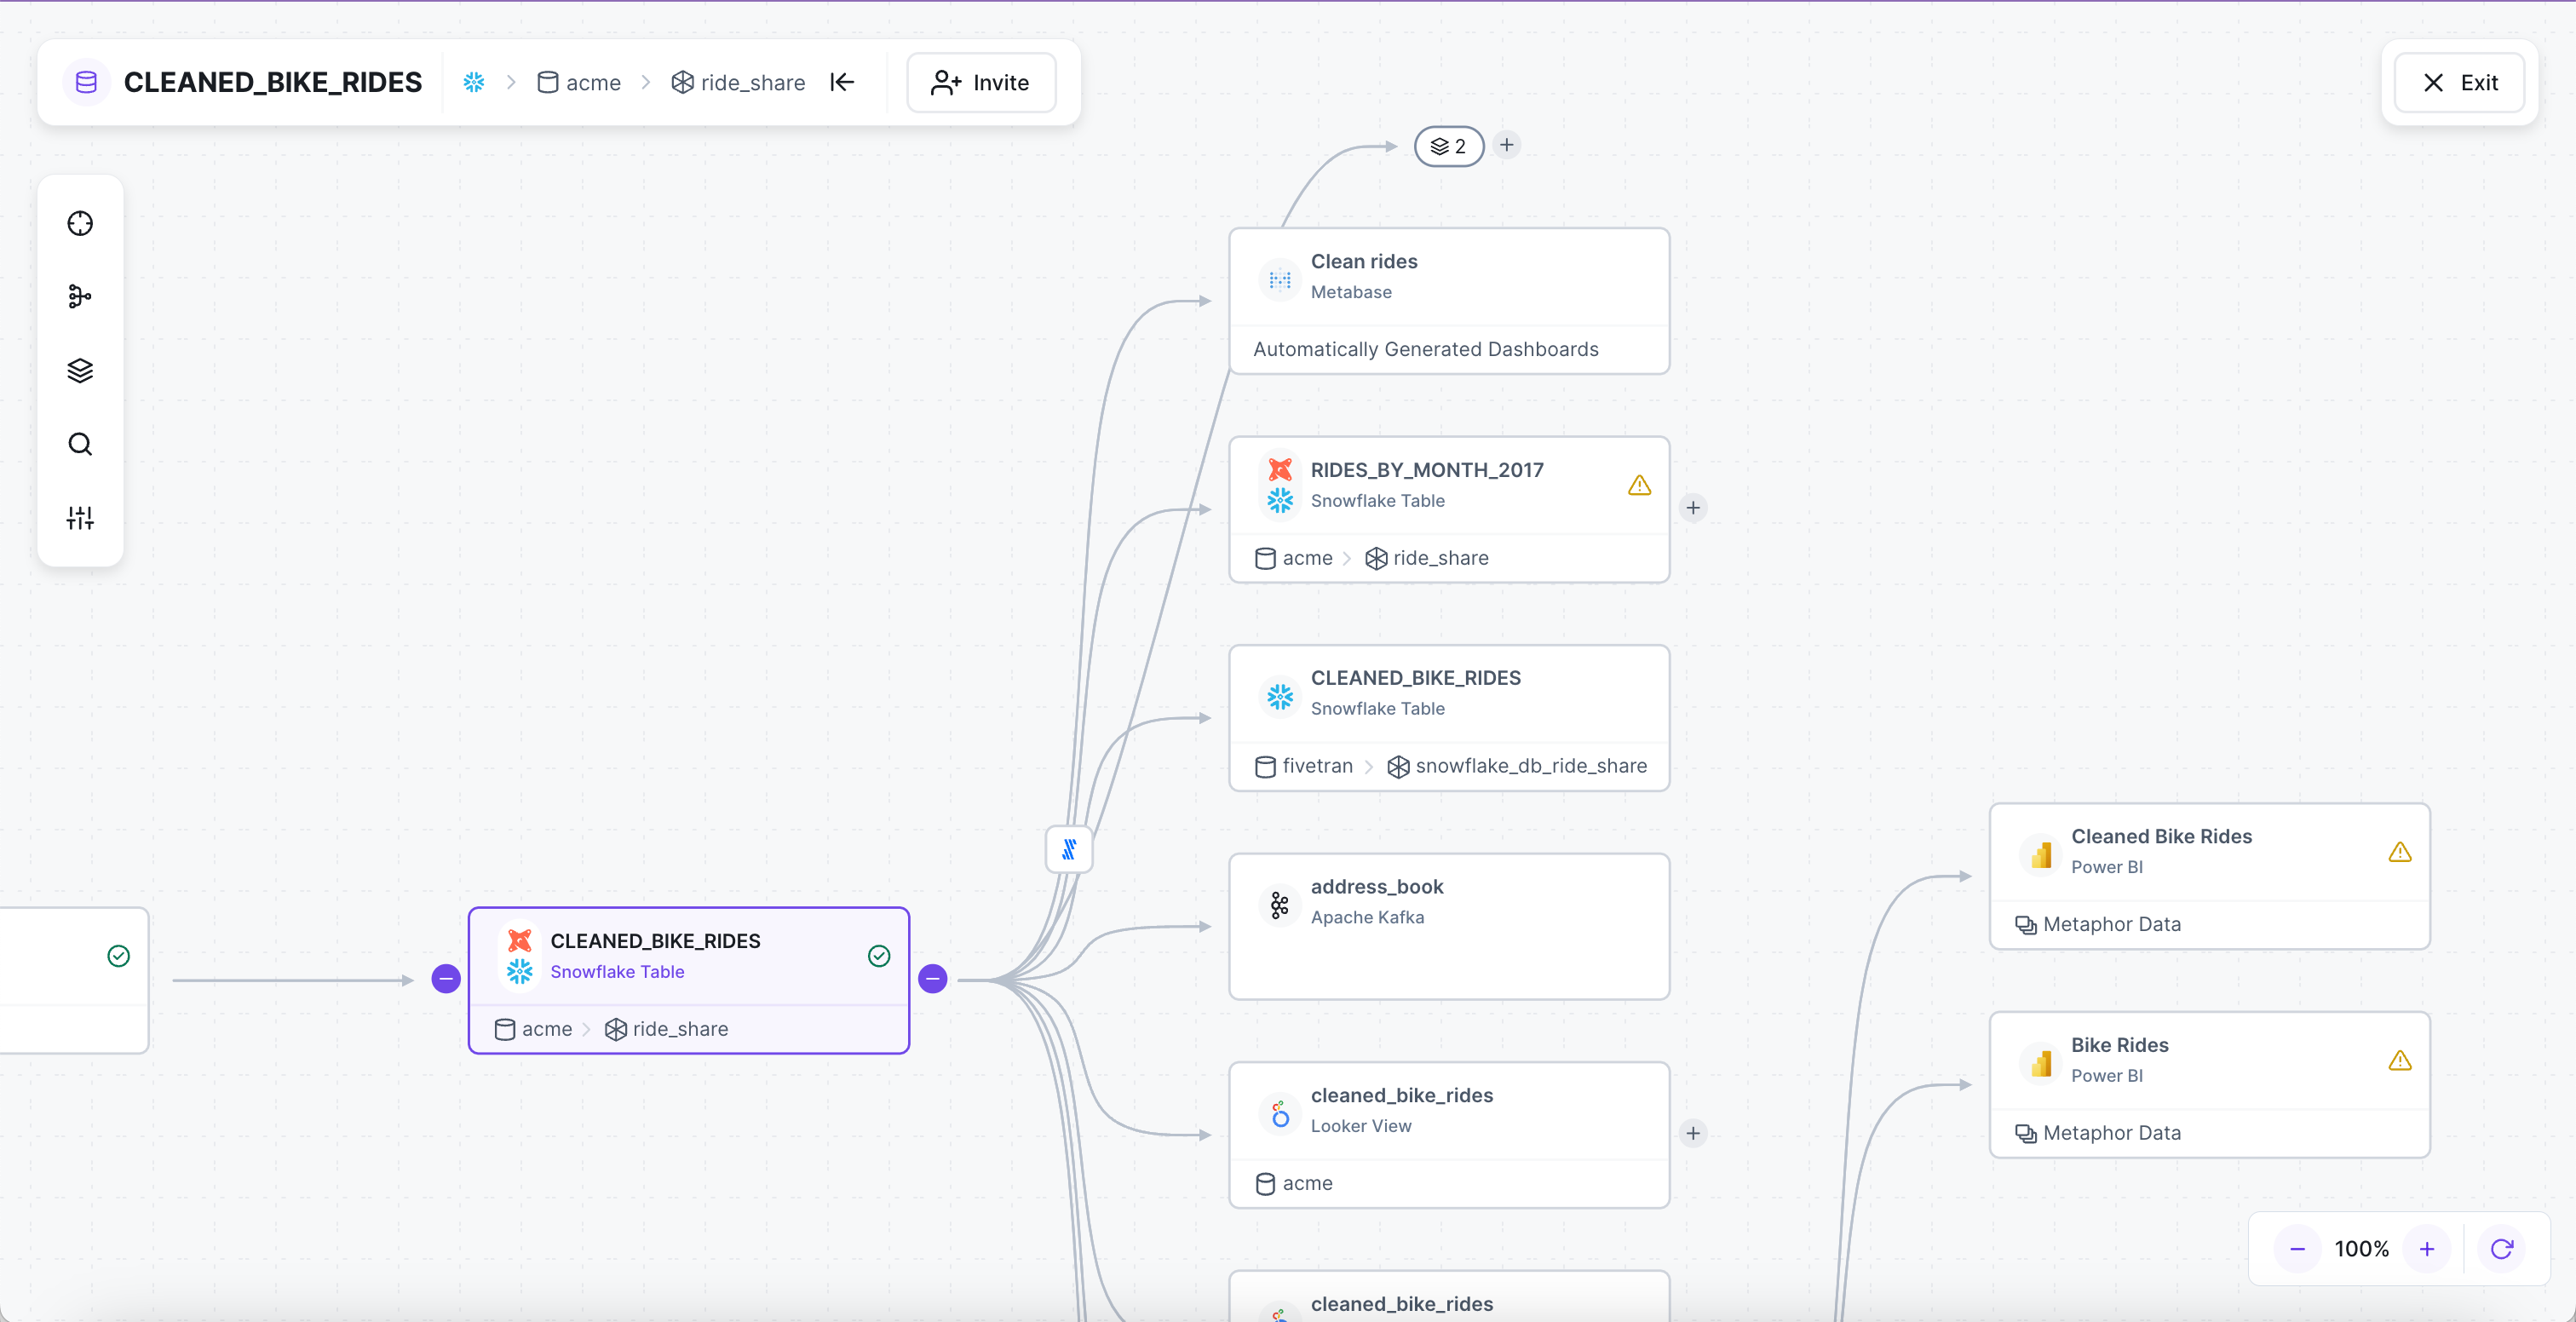Click the recenter crosshair tool in sidebar
2576x1322 pixels.
80,223
